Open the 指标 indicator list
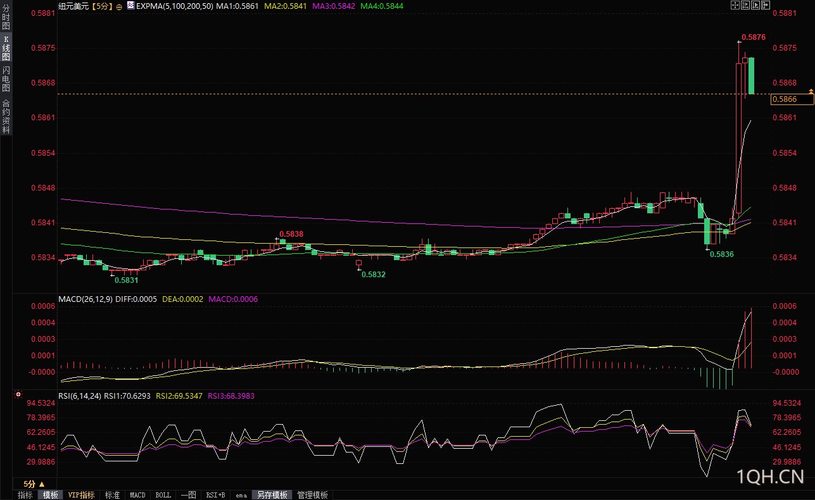Image resolution: width=815 pixels, height=500 pixels. coord(25,495)
